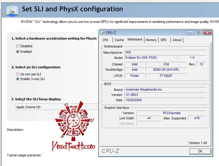The width and height of the screenshot is (219, 166).
Task: Open the Memory tab in CPU-Z
Action: [x=151, y=40]
